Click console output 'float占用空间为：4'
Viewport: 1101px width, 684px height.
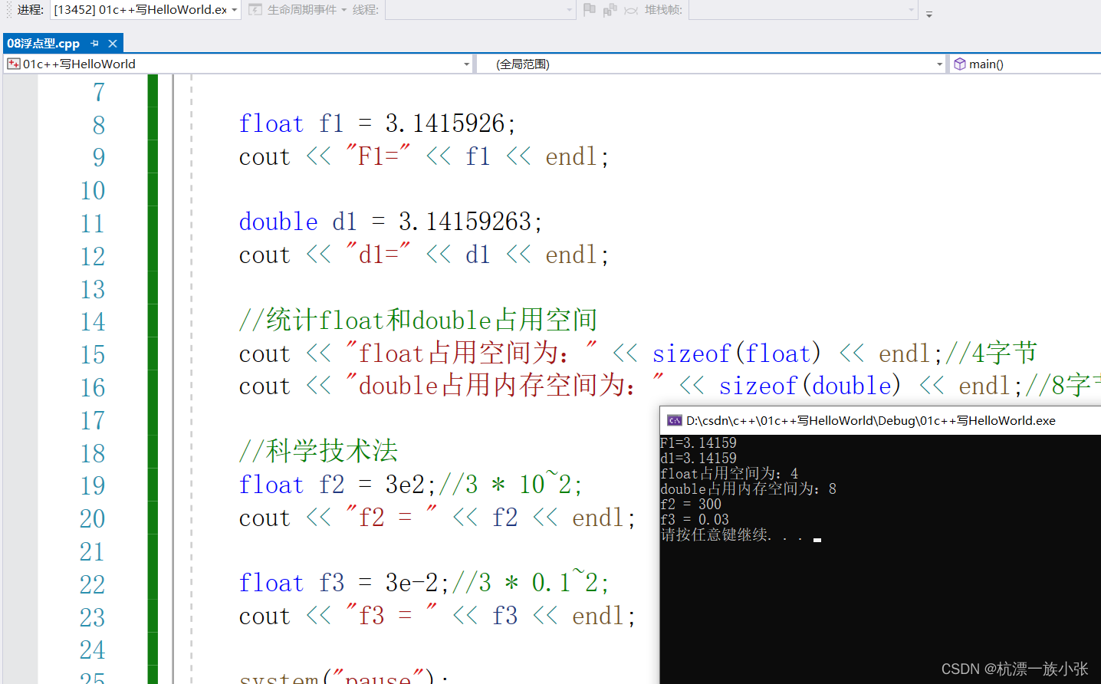click(x=729, y=474)
